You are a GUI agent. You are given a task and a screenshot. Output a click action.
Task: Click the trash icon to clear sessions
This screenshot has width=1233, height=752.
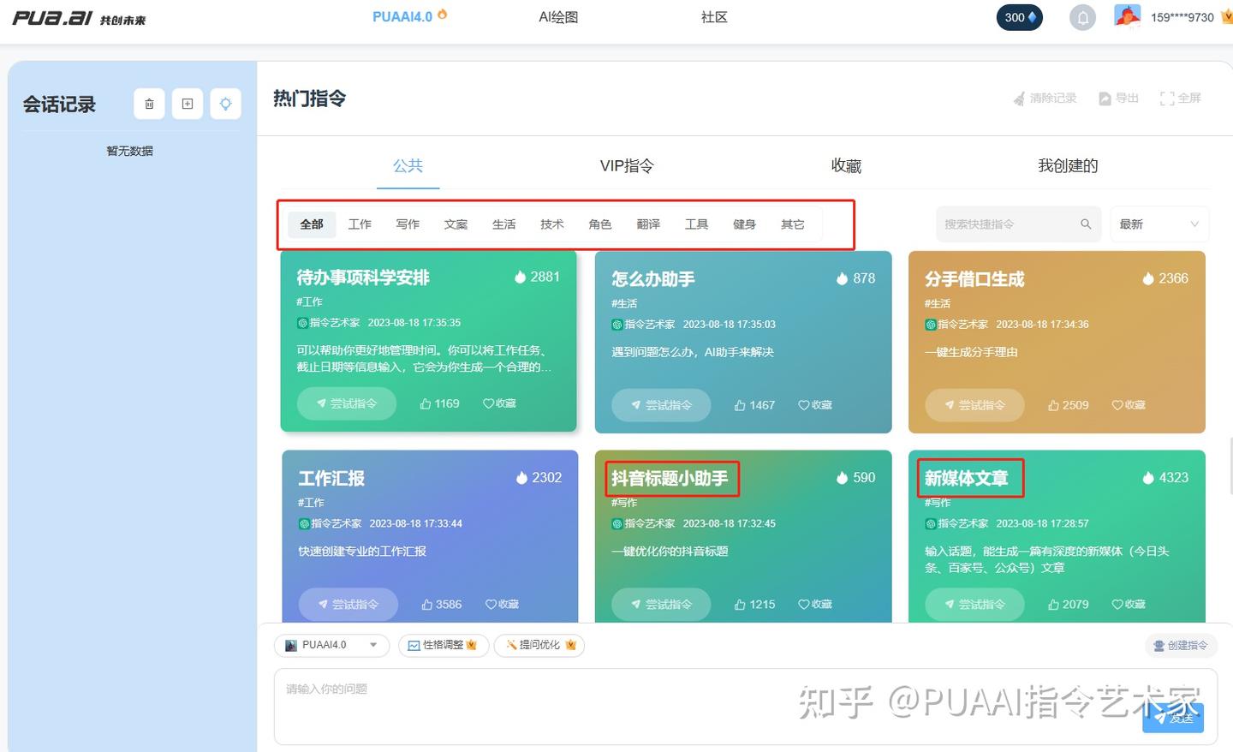(149, 103)
